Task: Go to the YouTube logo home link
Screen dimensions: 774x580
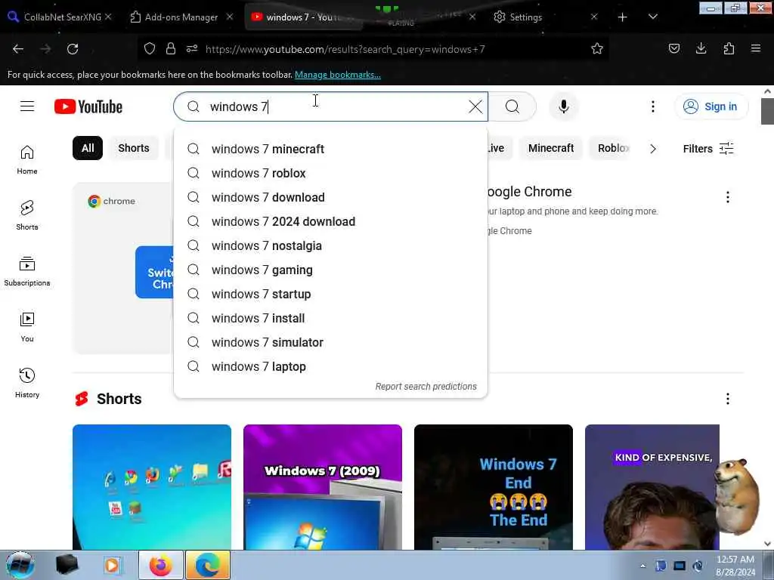Action: (88, 106)
